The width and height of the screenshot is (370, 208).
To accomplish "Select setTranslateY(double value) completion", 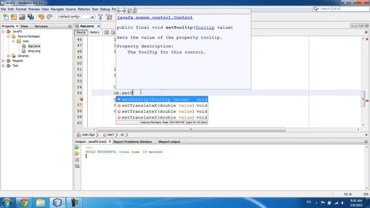I will (162, 112).
